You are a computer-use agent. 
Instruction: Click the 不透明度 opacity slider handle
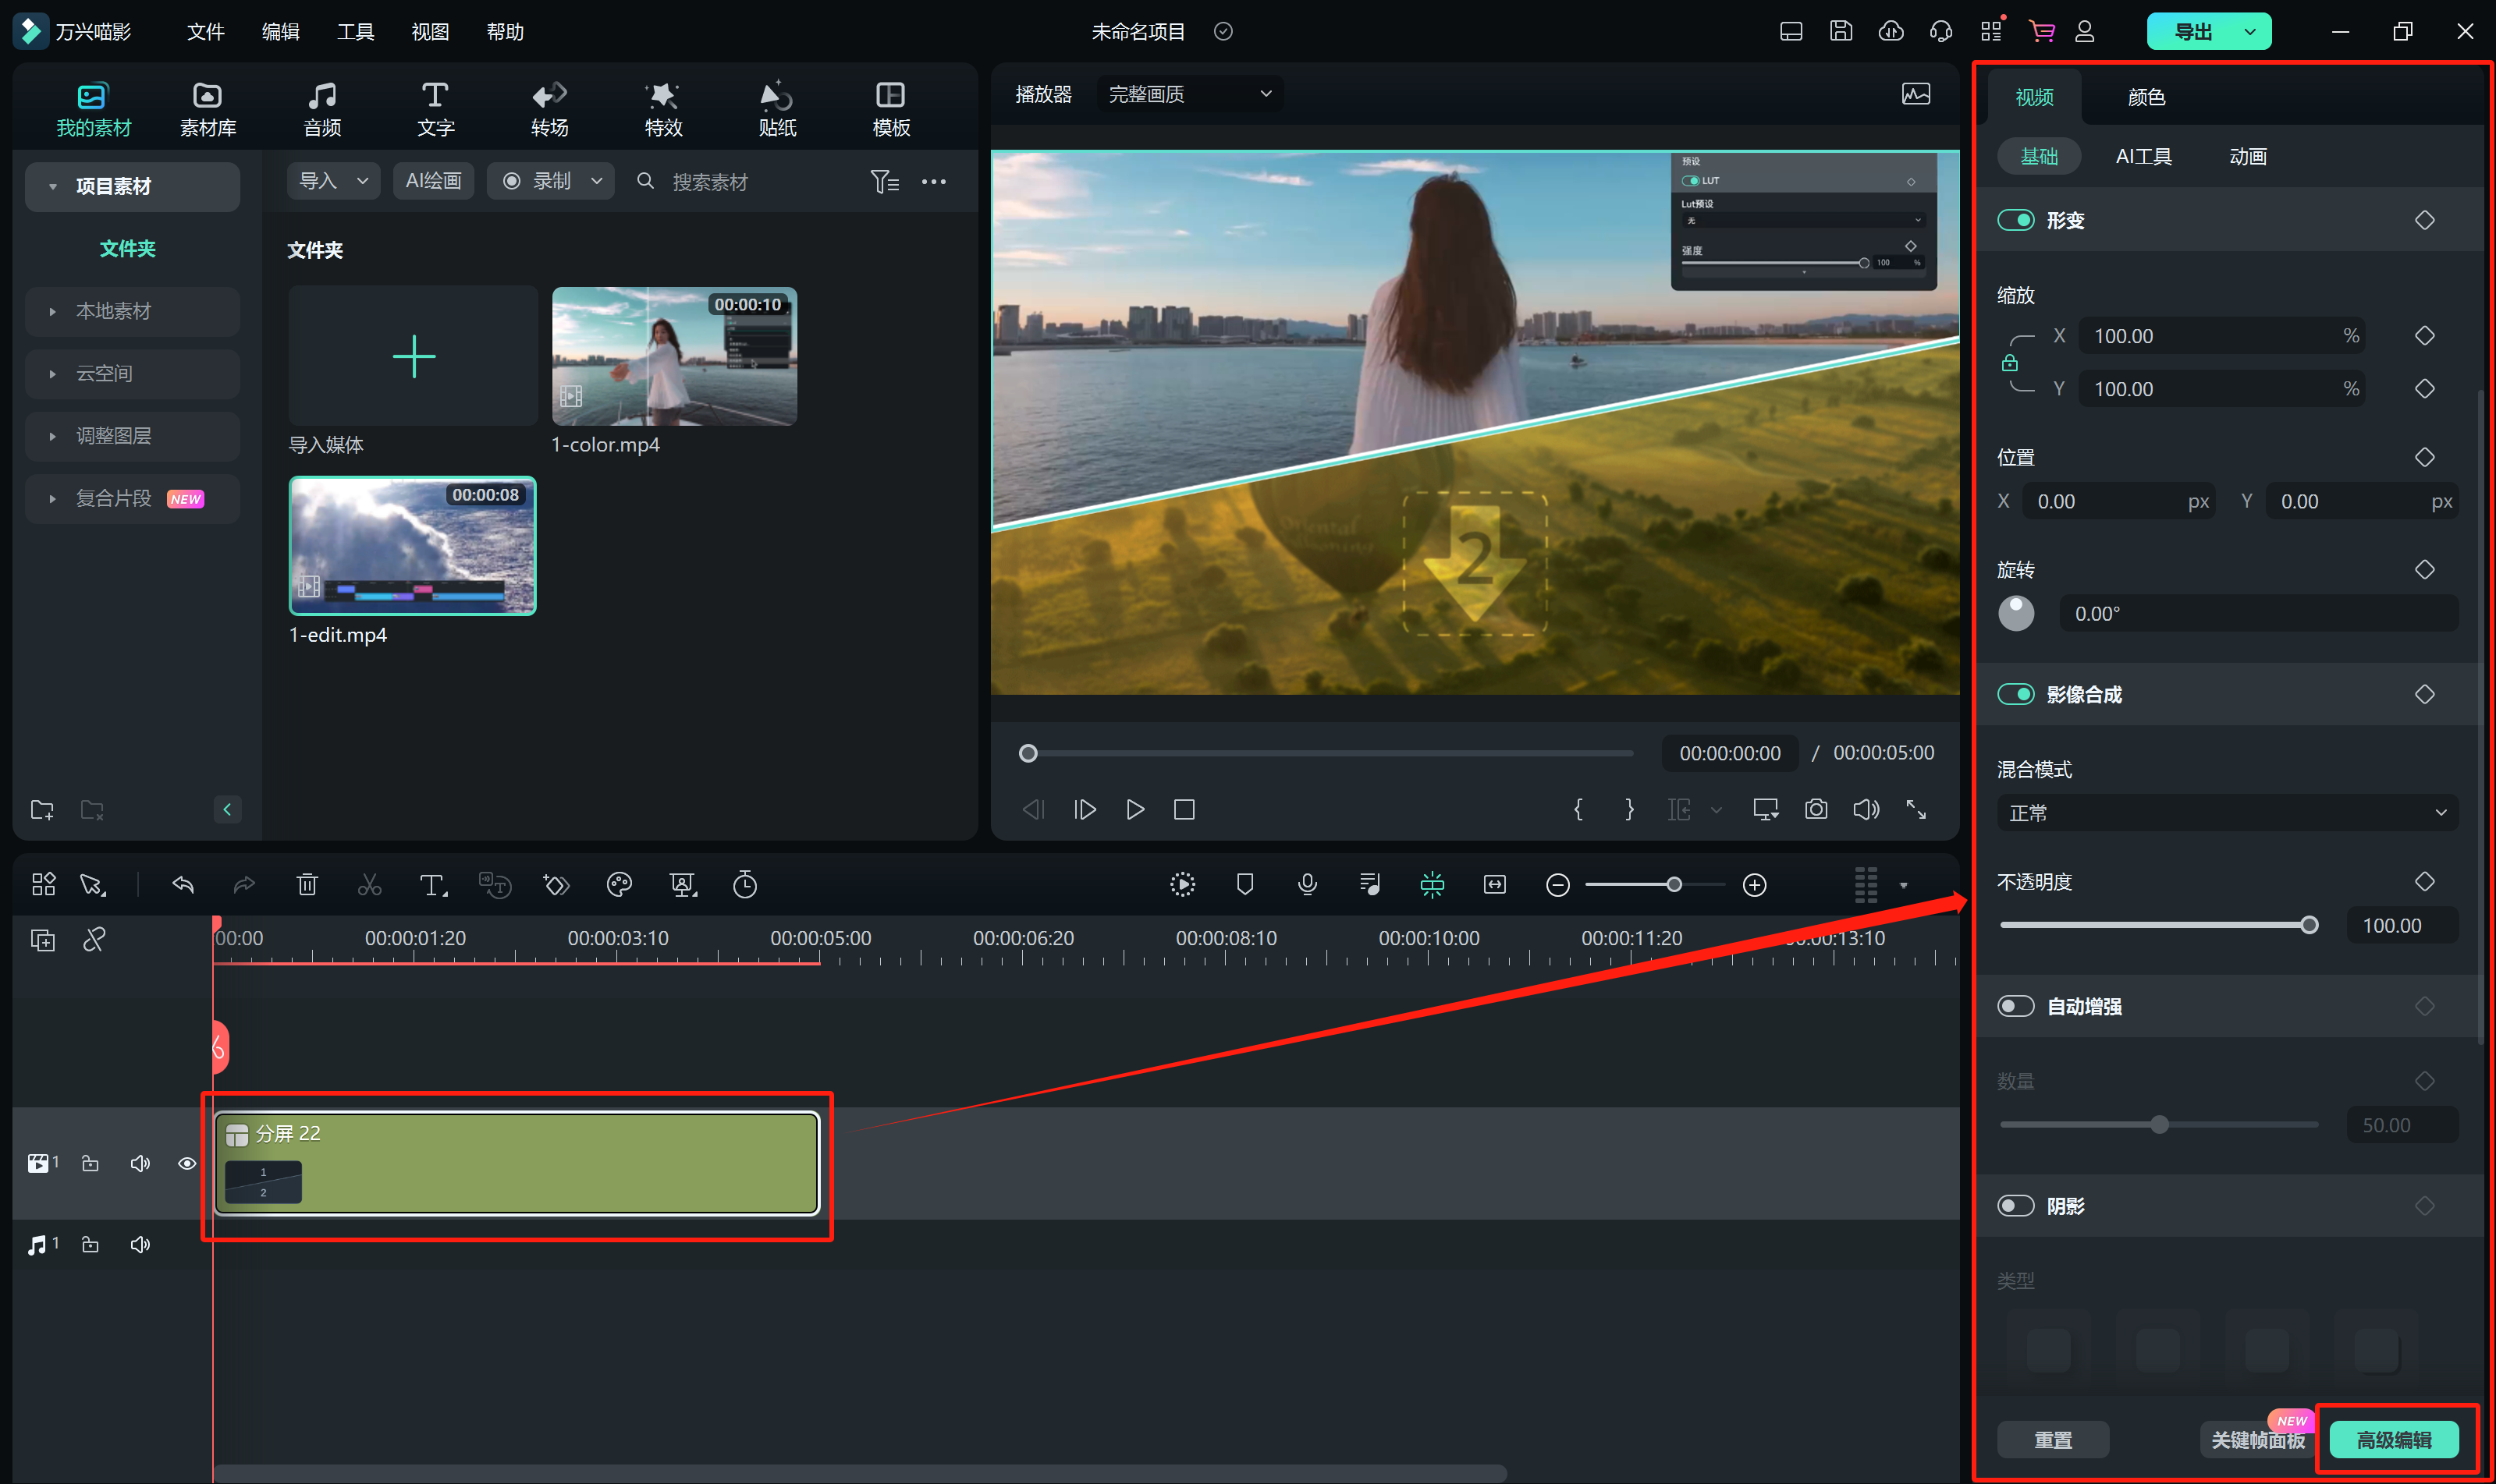coord(2309,925)
